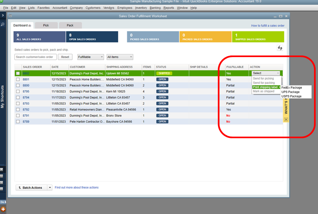The height and width of the screenshot is (214, 318).
Task: Click the refresh worksheet icon
Action: [x=280, y=48]
